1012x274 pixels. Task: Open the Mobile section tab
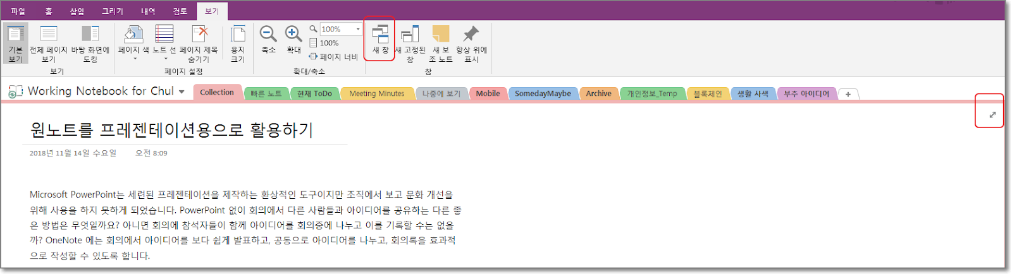(x=488, y=93)
